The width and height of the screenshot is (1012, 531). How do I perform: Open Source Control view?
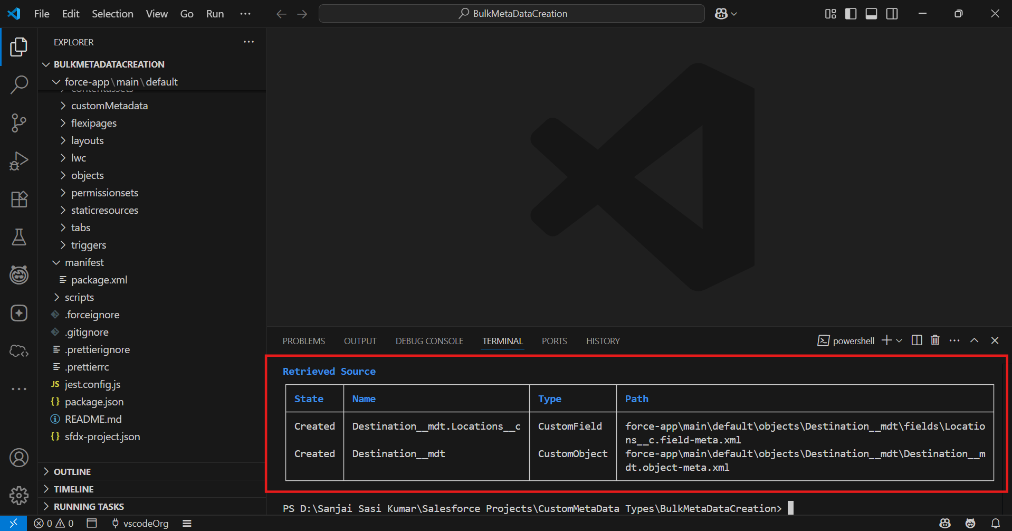pyautogui.click(x=19, y=123)
